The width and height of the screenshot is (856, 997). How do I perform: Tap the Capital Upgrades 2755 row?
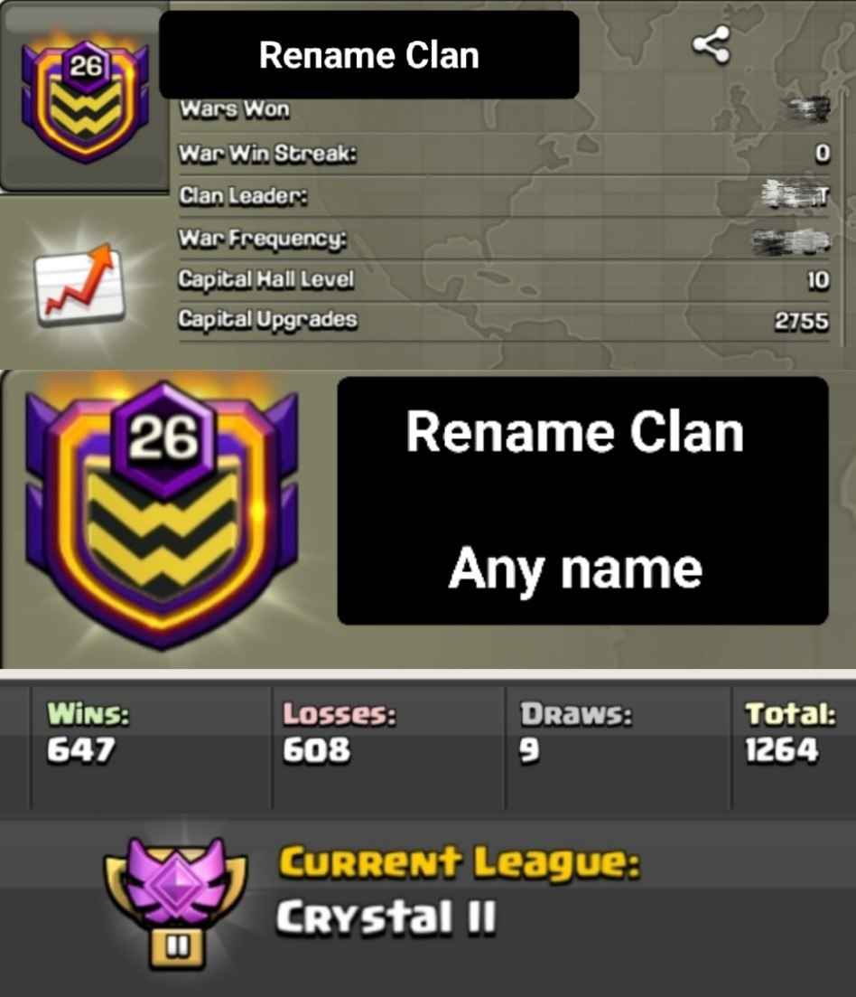tap(504, 320)
